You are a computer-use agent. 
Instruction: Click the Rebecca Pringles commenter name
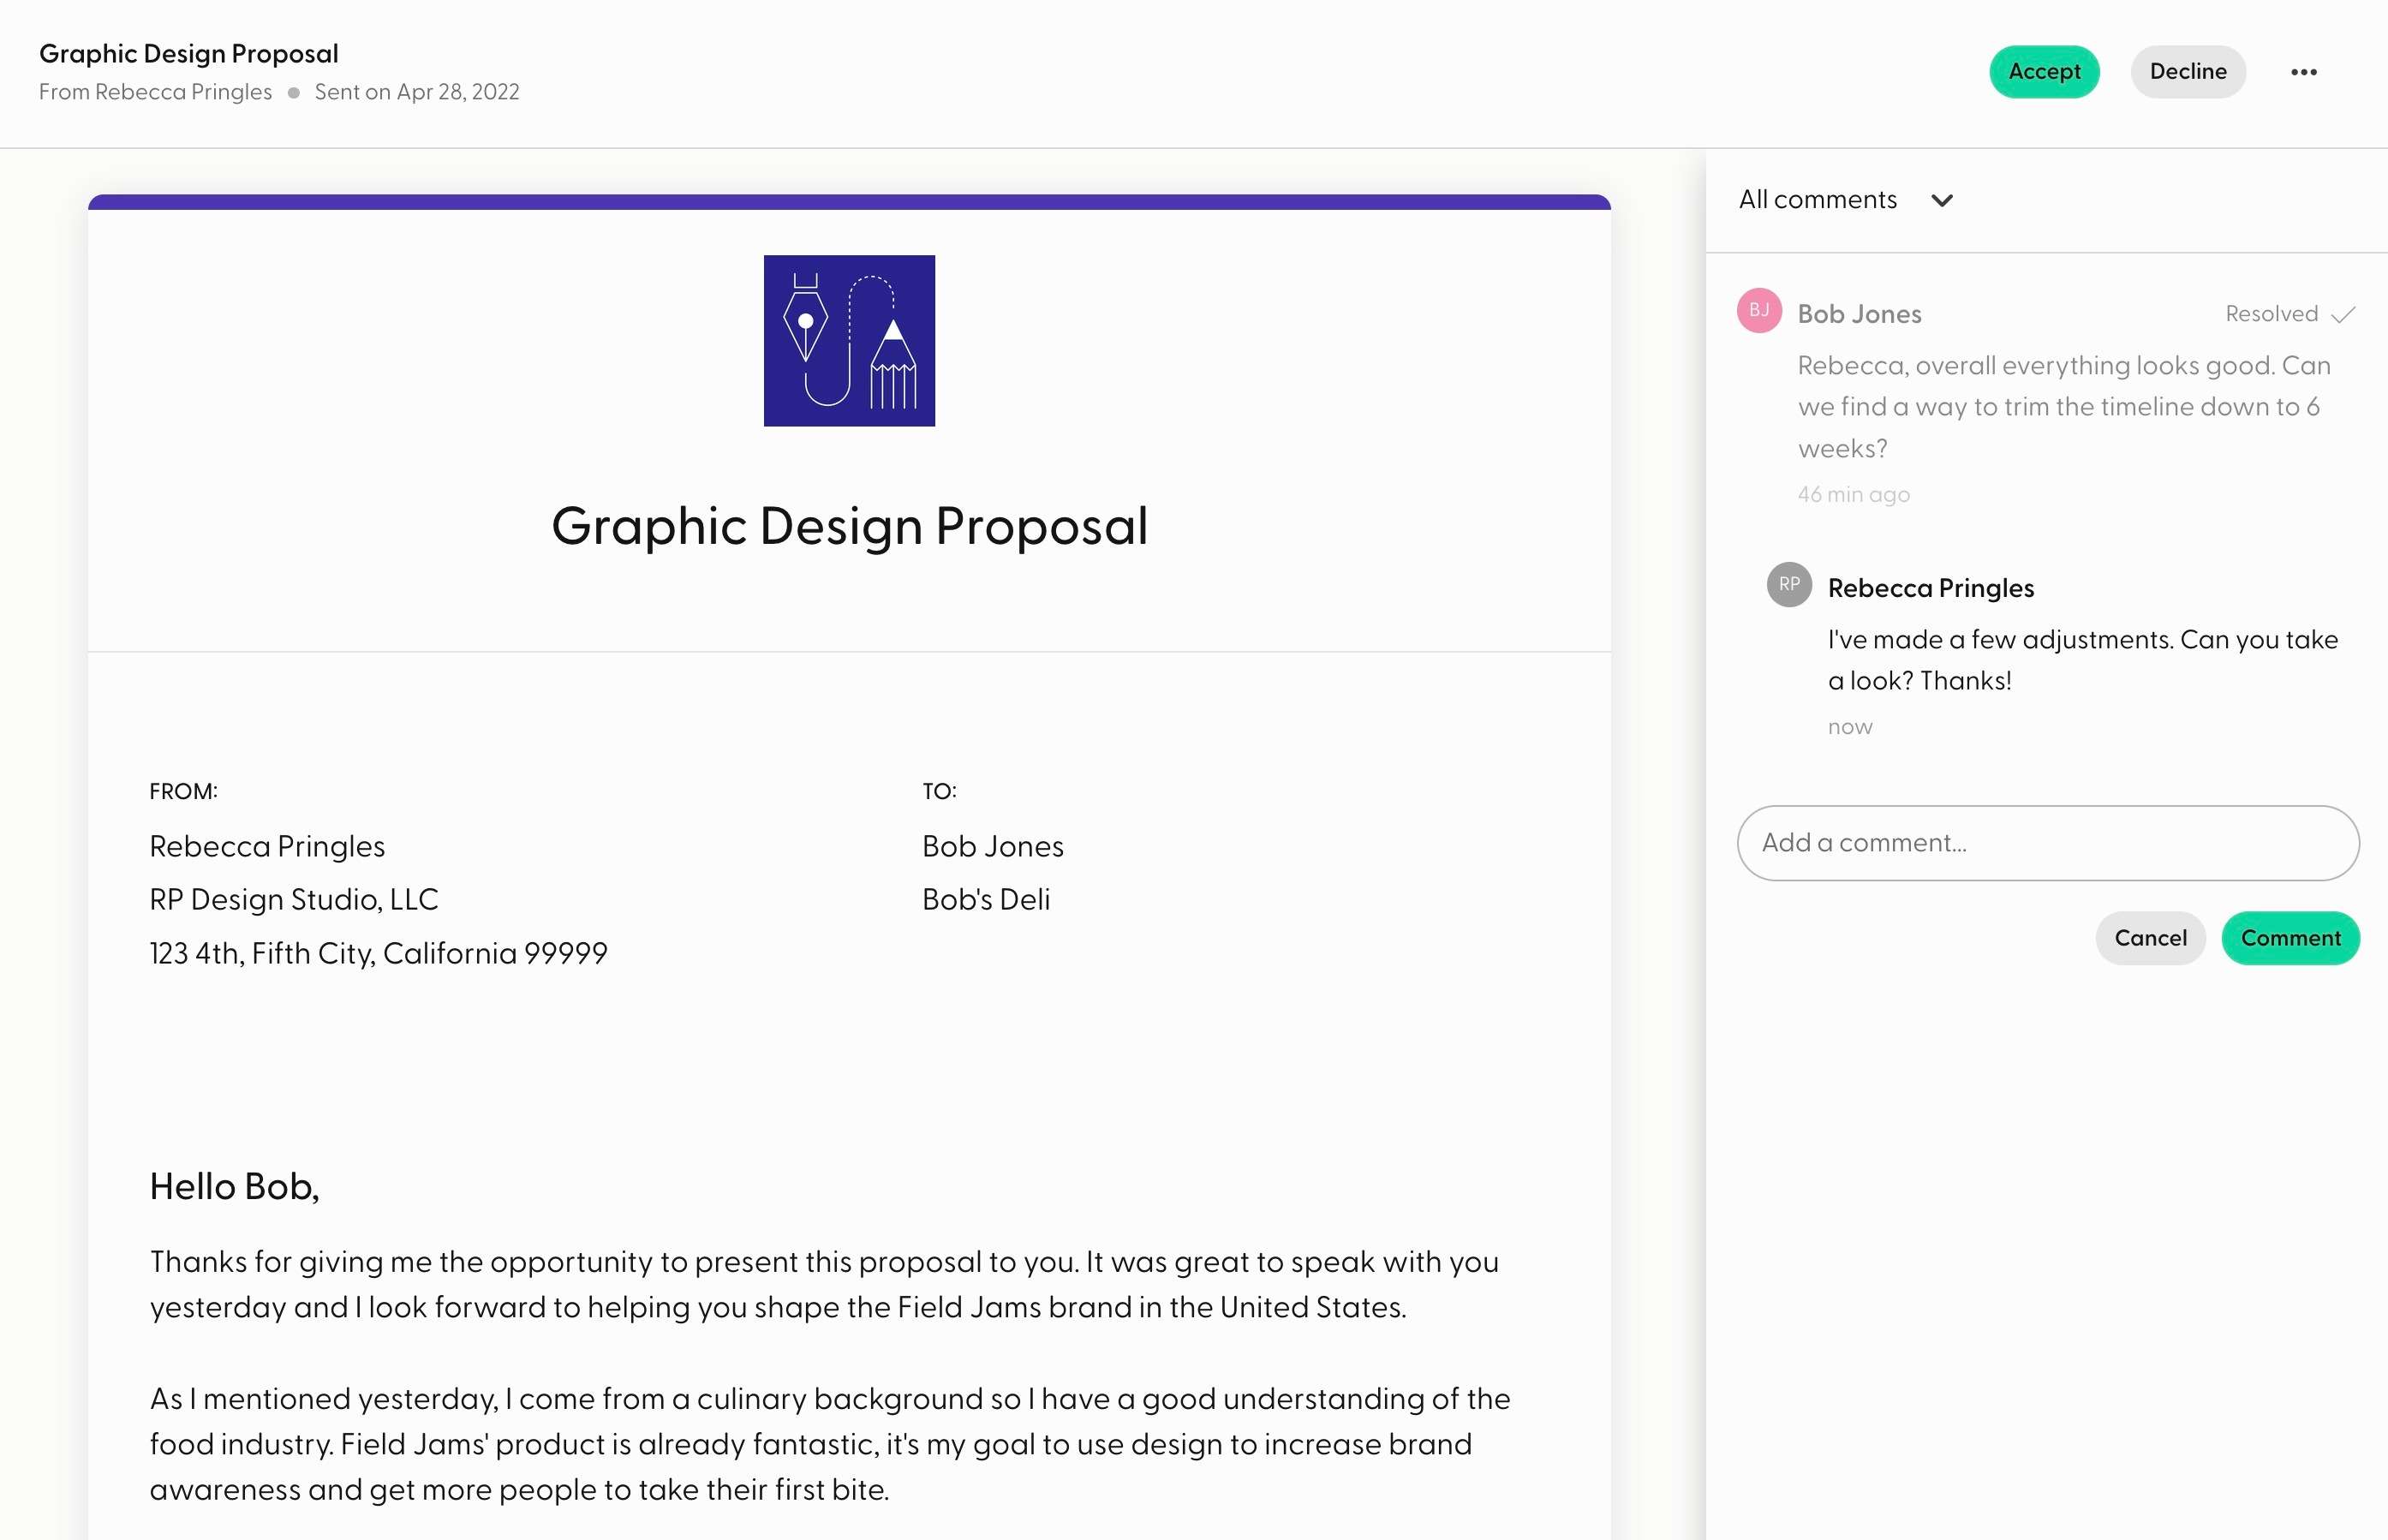1931,588
